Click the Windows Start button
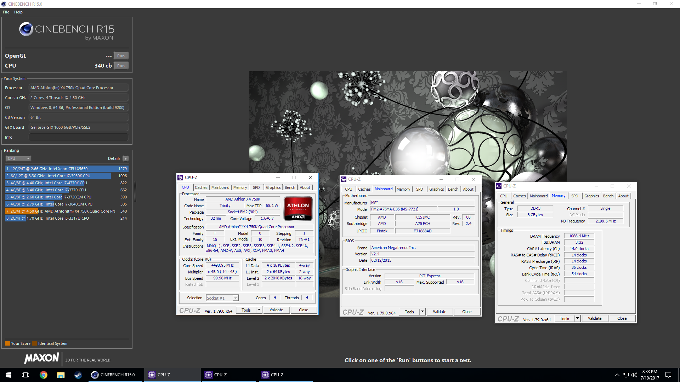This screenshot has width=680, height=382. [8, 375]
